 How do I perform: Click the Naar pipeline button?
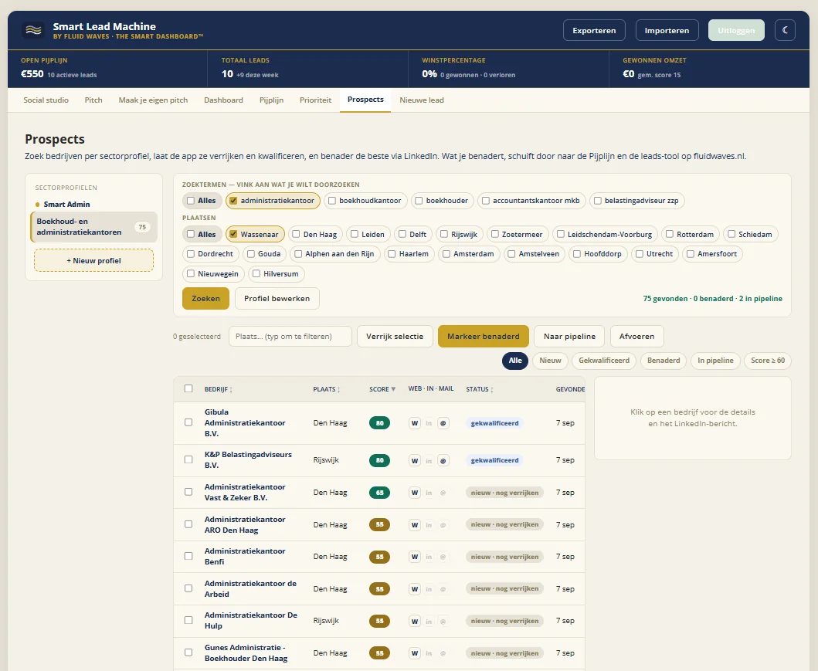(x=569, y=337)
